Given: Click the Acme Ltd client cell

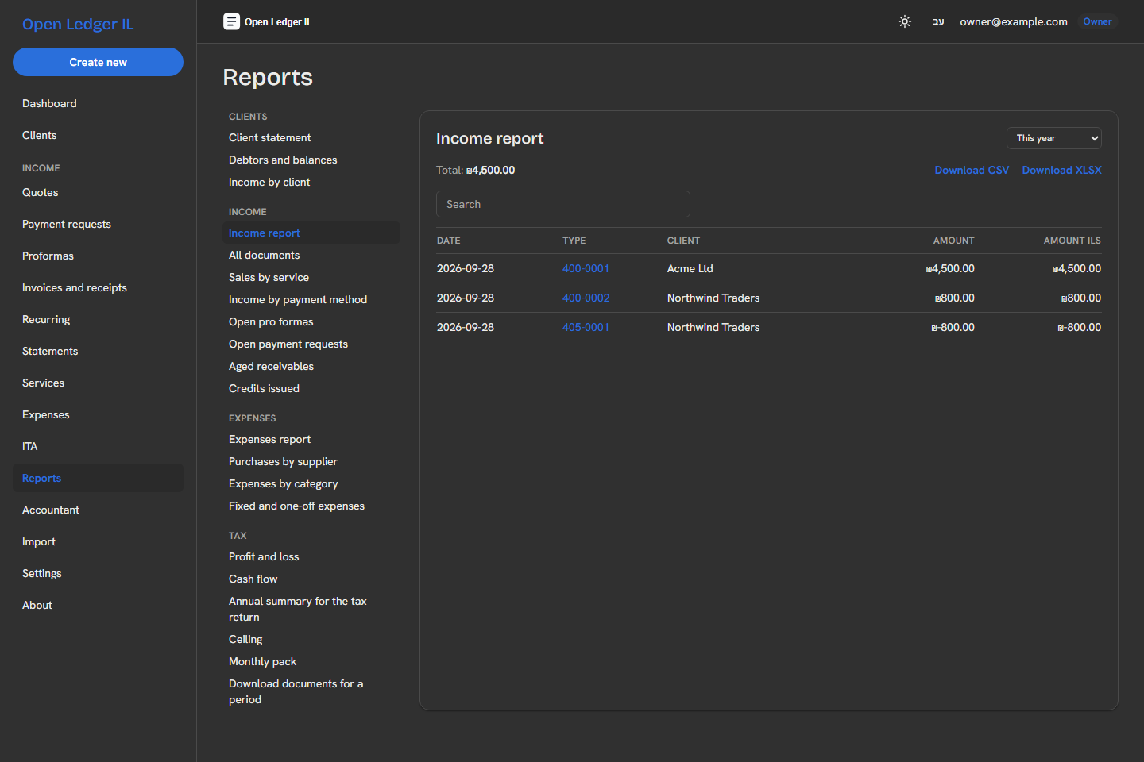Looking at the screenshot, I should click(690, 268).
